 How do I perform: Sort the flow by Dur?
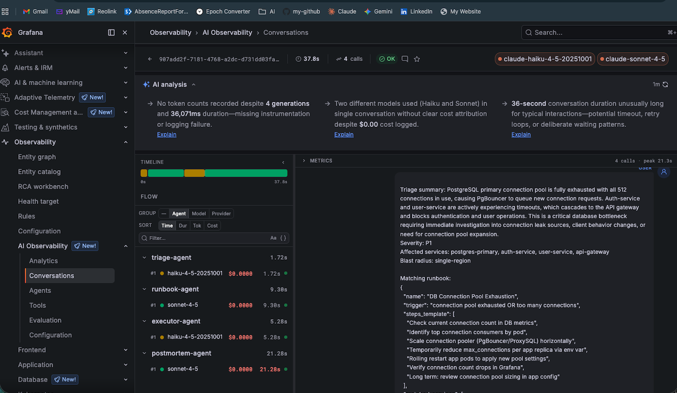(x=183, y=225)
